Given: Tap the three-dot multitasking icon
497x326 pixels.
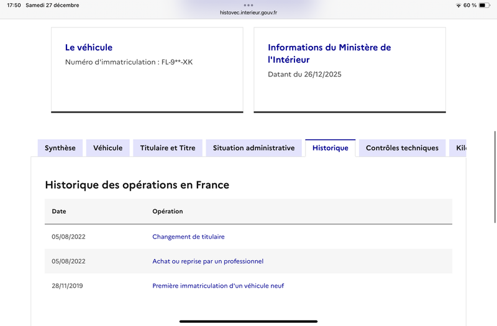Looking at the screenshot, I should pos(248,5).
